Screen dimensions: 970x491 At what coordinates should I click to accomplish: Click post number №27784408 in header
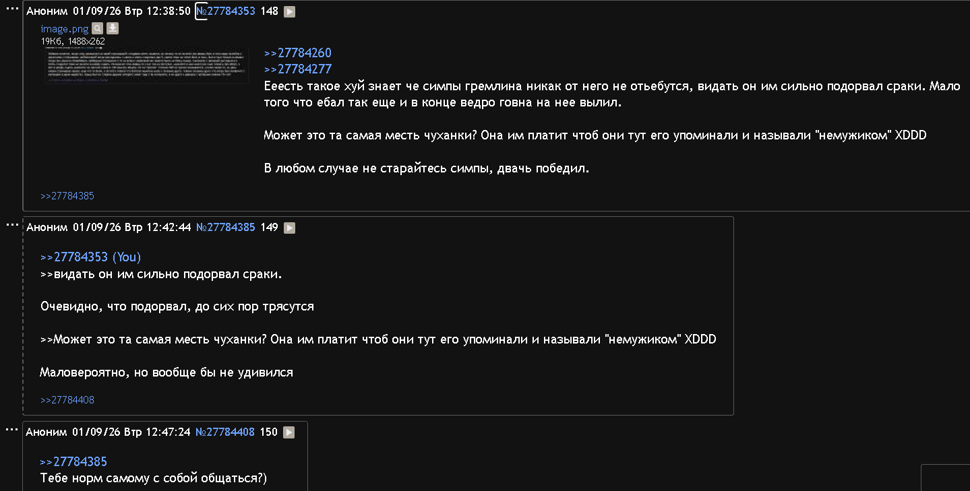coord(225,432)
